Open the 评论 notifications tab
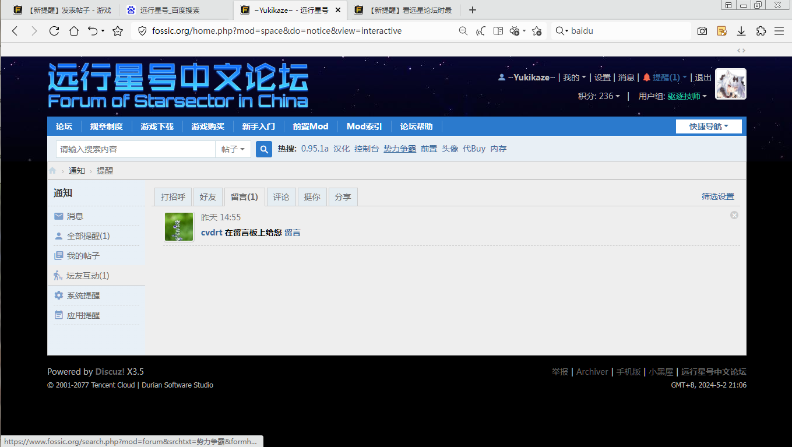792x447 pixels. [281, 197]
